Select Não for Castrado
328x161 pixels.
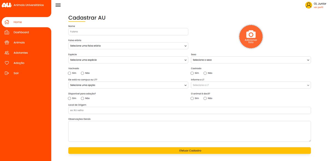[x=205, y=73]
